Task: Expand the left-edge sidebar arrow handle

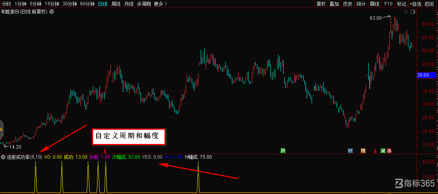Action: click(2, 129)
